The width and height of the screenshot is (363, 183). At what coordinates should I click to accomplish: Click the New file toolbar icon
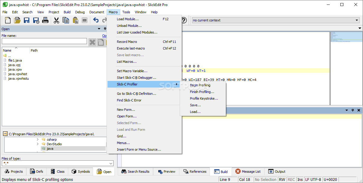click(x=8, y=20)
